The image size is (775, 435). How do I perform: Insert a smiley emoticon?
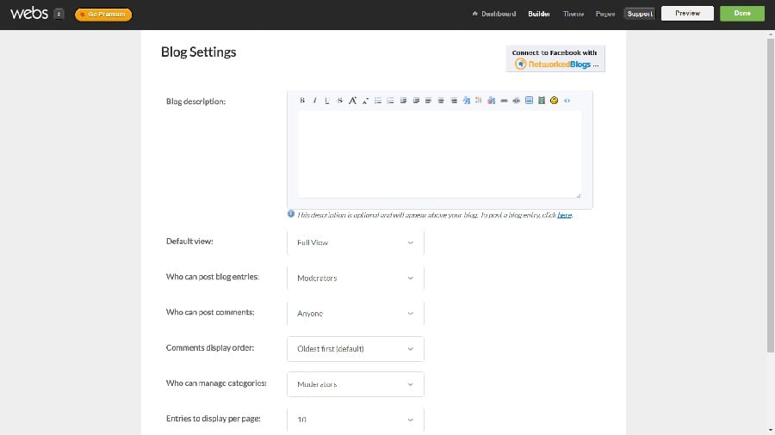[x=554, y=101]
